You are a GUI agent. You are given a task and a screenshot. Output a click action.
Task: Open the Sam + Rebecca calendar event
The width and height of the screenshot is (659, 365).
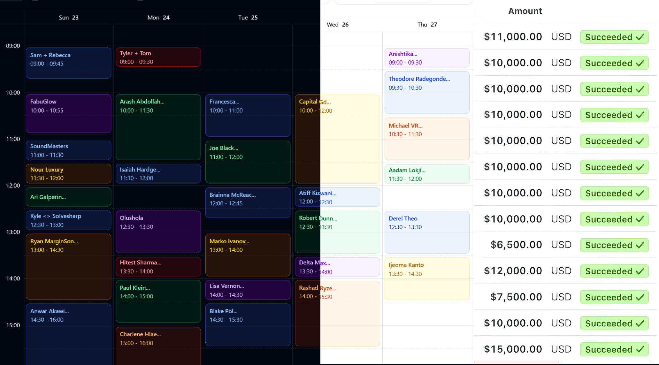68,63
